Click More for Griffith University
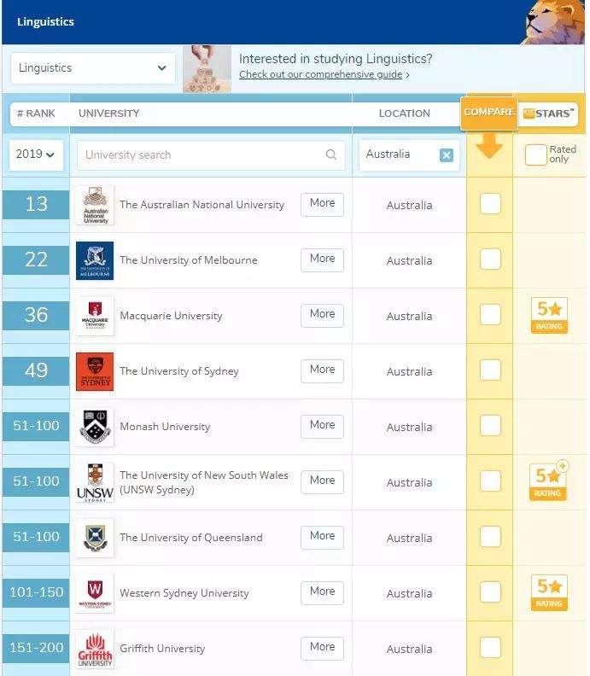Viewport: 590px width, 676px height. pyautogui.click(x=322, y=648)
